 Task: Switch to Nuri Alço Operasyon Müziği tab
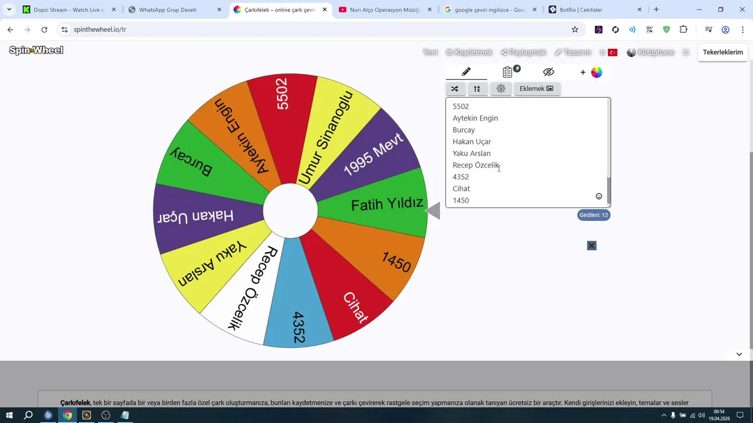point(385,9)
